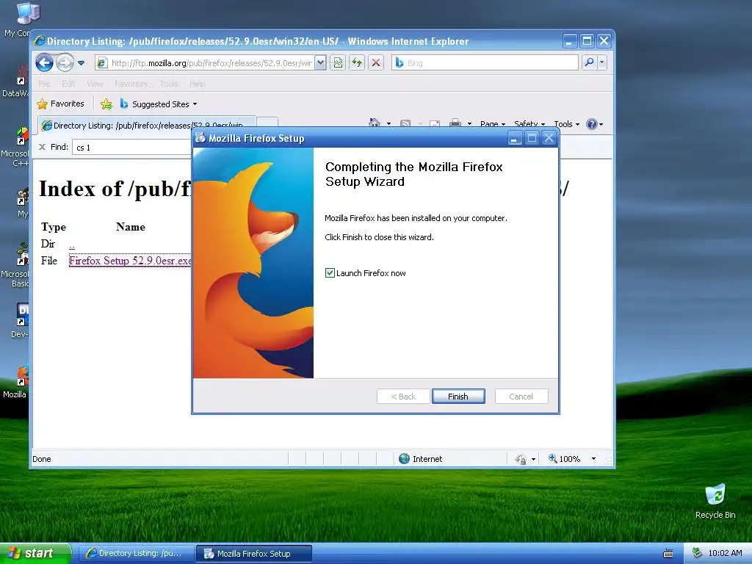The image size is (752, 564).
Task: Open the Favorites menu in menu bar
Action: tap(131, 84)
